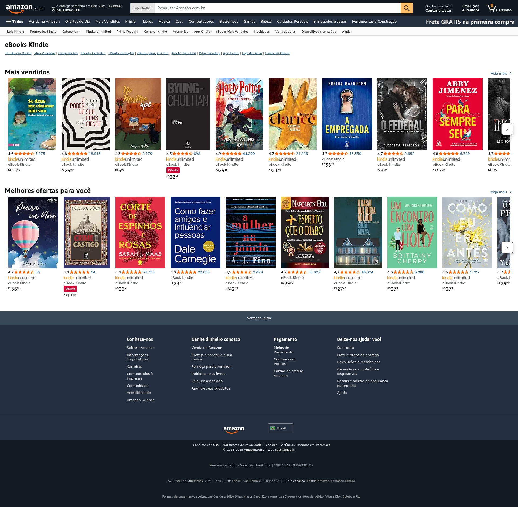Click the 33.330 reviews count for A Empregada
518x507 pixels.
click(355, 154)
